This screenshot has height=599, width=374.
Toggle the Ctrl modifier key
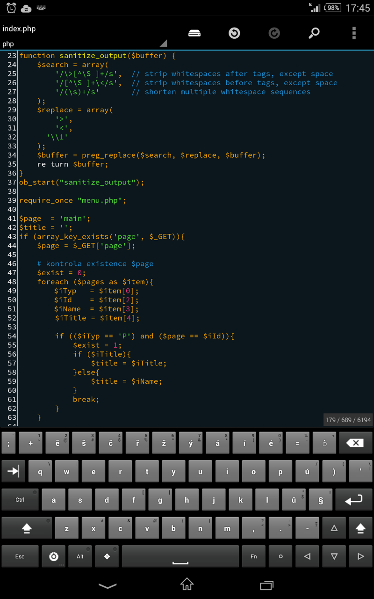point(20,500)
